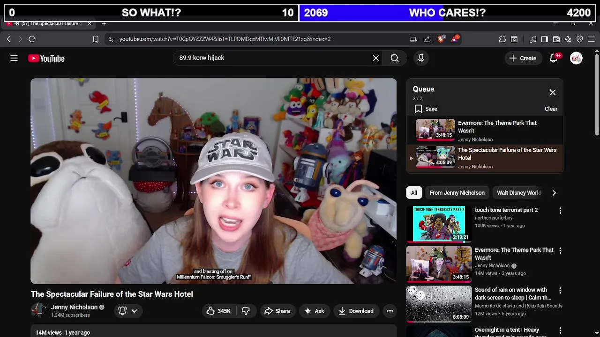Go to the YouTube home logo

[x=46, y=59]
